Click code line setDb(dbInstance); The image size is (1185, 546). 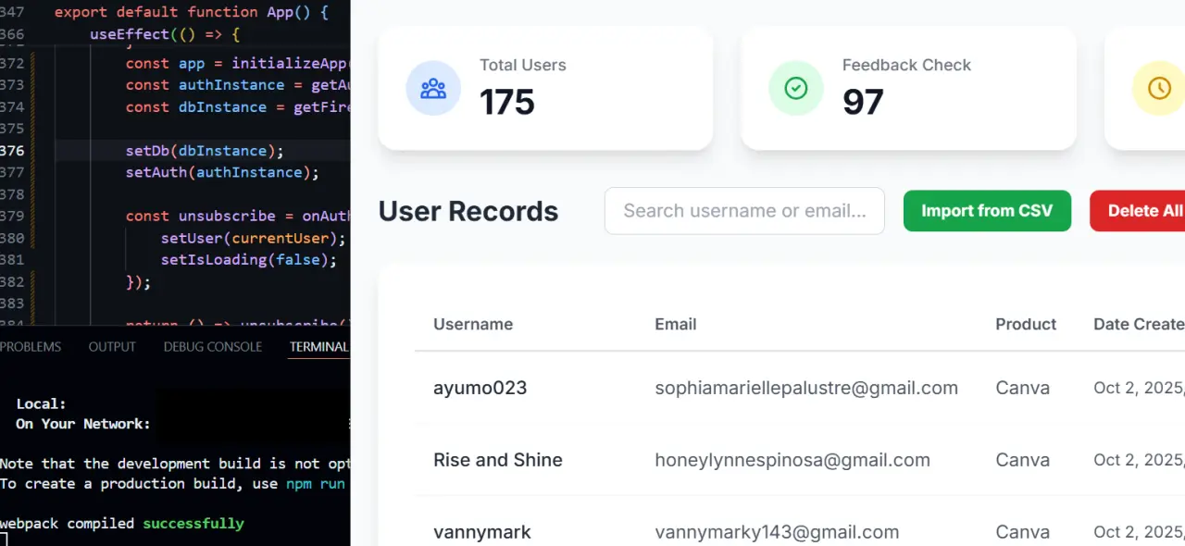205,150
